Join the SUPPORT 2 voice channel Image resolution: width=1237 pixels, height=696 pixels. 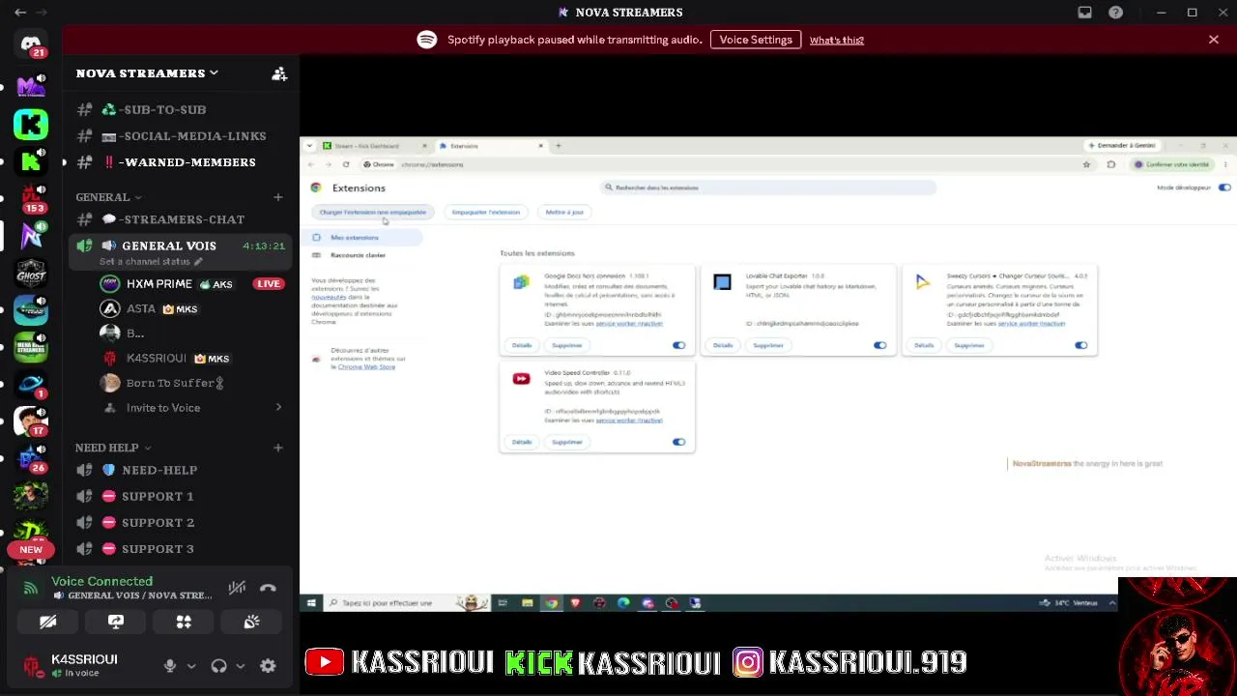click(180, 522)
